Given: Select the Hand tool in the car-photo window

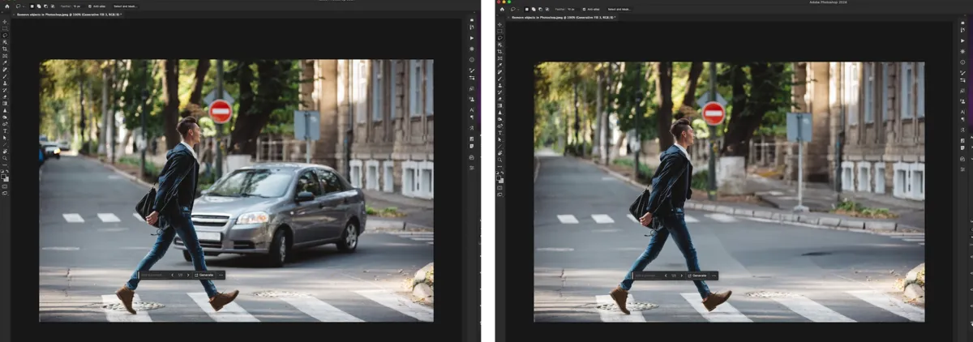Looking at the screenshot, I should point(5,152).
